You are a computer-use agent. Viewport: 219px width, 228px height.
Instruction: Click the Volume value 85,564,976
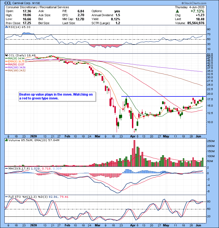click(196, 23)
